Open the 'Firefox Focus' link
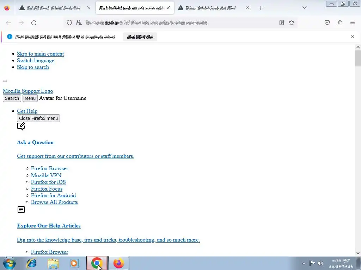 tap(47, 189)
